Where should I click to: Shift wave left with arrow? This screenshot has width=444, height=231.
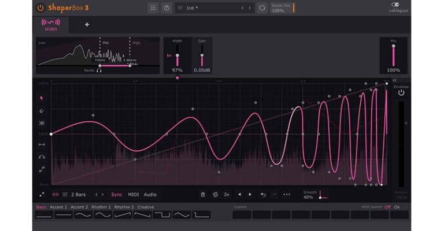click(x=239, y=195)
